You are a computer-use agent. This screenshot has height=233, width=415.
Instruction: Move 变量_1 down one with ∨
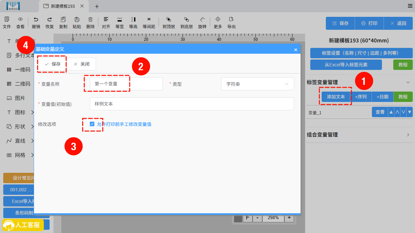[x=404, y=112]
